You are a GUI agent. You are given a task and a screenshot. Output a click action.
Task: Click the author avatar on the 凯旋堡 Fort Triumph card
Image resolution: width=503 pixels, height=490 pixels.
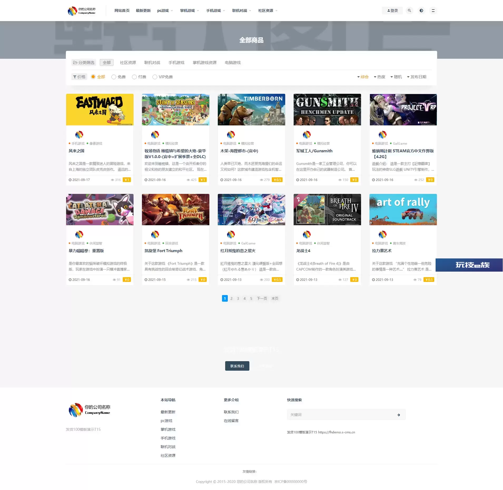tap(155, 234)
